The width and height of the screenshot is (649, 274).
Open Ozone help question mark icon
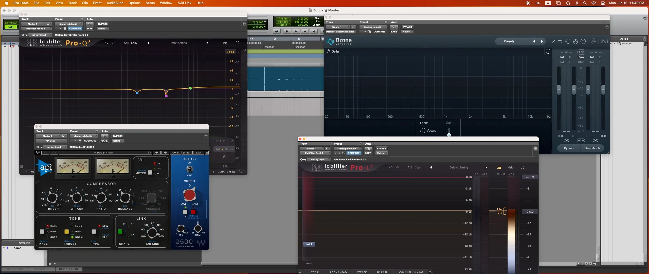583,41
